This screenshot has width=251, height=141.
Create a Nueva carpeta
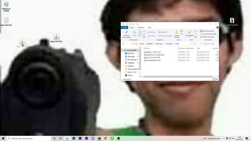coord(177,34)
